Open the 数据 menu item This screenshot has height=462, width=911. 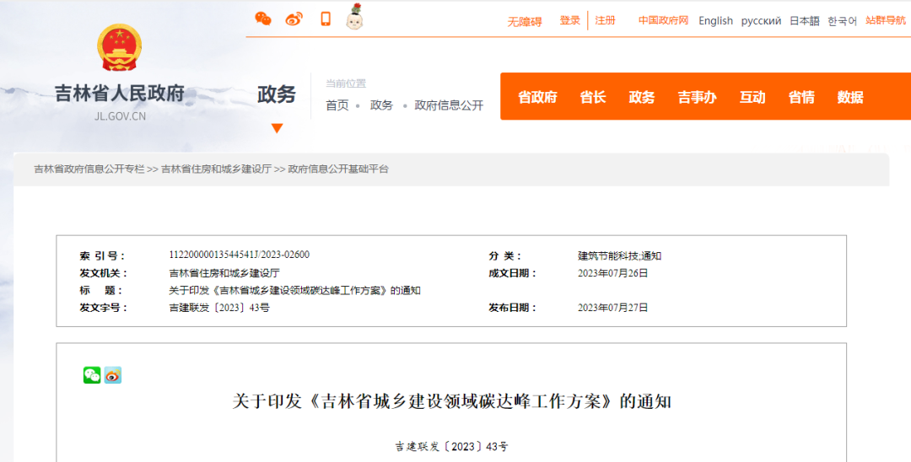coord(850,97)
